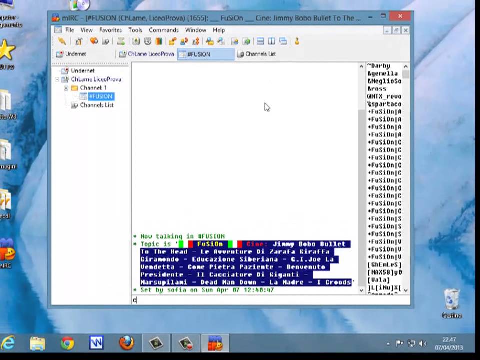This screenshot has height=360, width=480.
Task: Select the Channel: 1 folder in treebar
Action: (93, 88)
